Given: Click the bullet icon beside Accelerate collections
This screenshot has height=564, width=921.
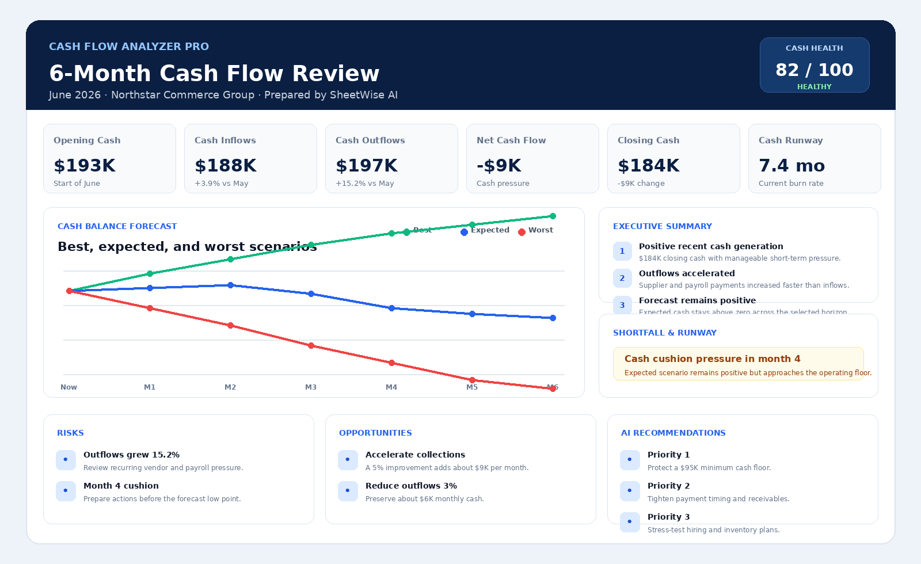Looking at the screenshot, I should 348,460.
